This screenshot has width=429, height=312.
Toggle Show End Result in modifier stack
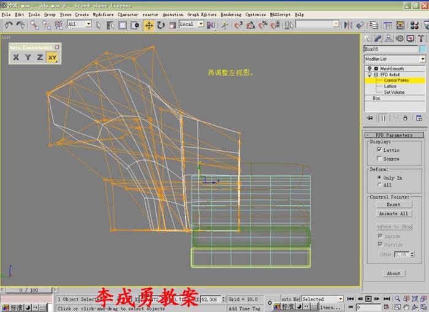tap(383, 118)
